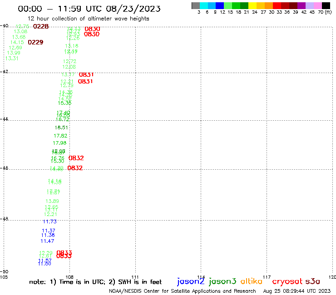Click the wave height value '14.15'
This screenshot has width=336, height=295.
[17, 42]
